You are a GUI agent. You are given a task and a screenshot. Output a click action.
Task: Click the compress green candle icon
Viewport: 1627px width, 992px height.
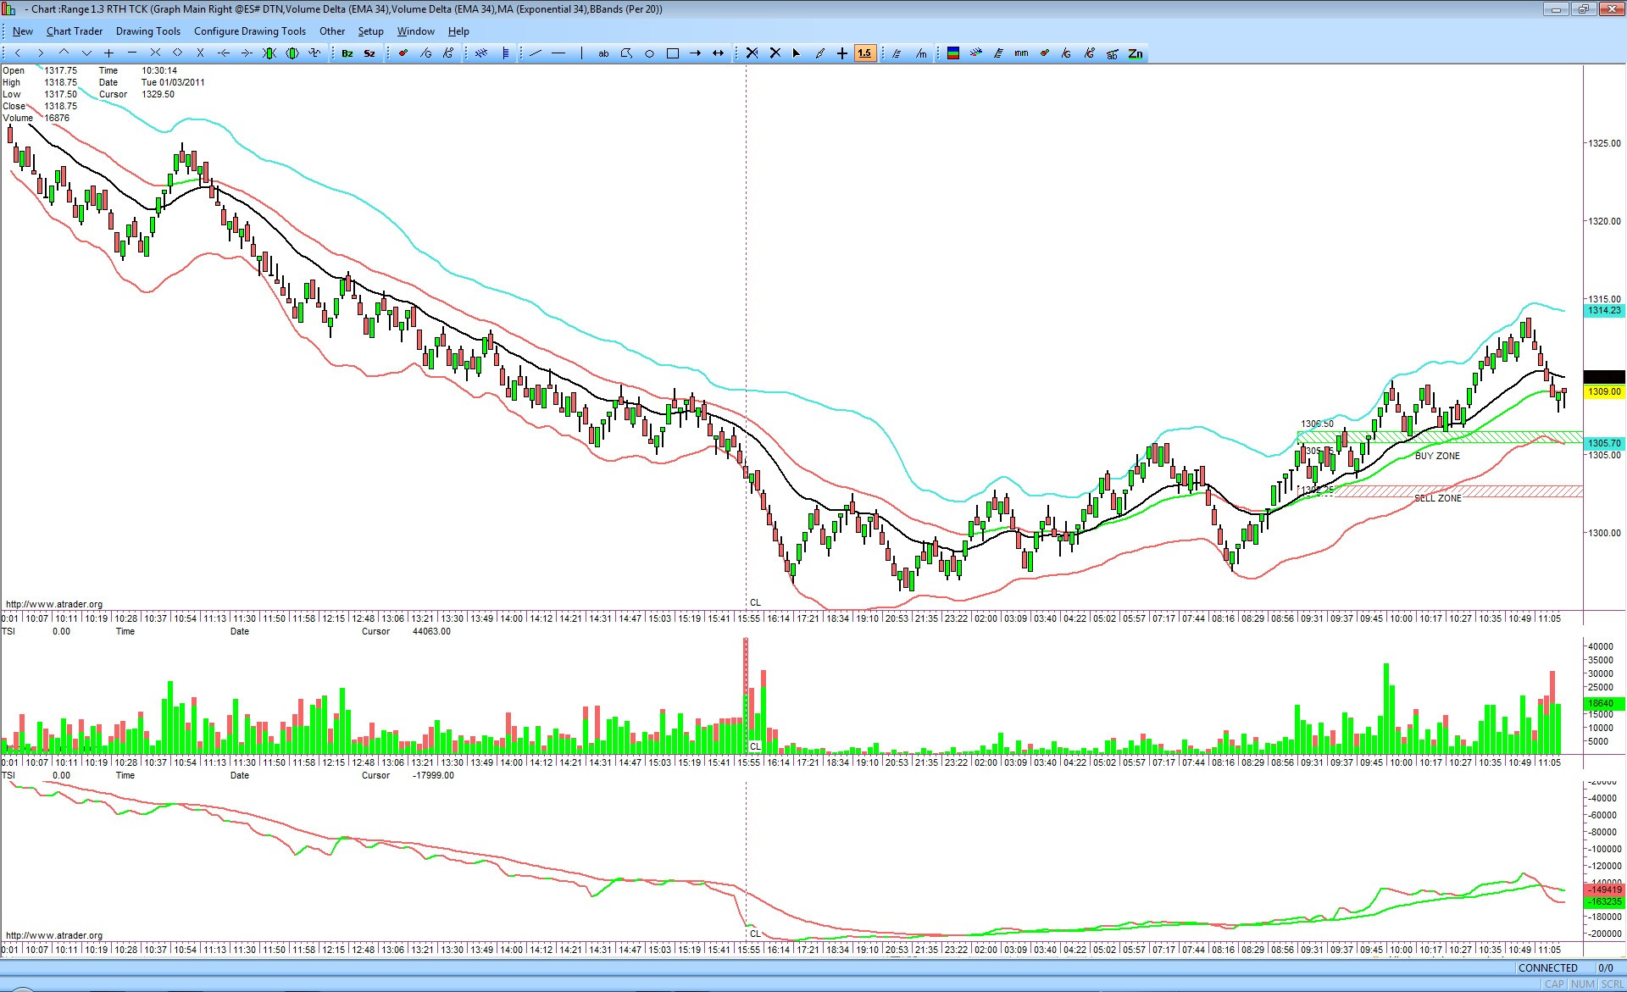click(x=269, y=53)
